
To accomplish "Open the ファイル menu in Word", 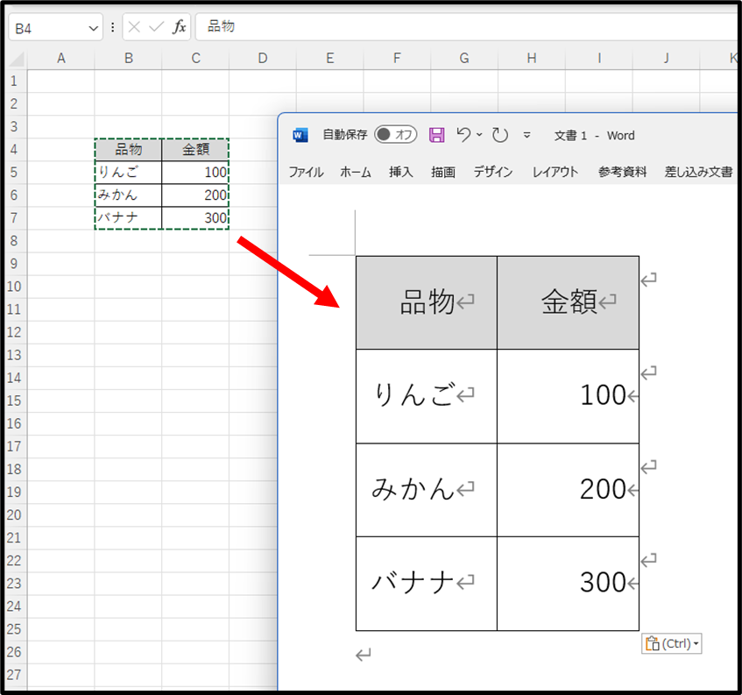I will tap(306, 173).
